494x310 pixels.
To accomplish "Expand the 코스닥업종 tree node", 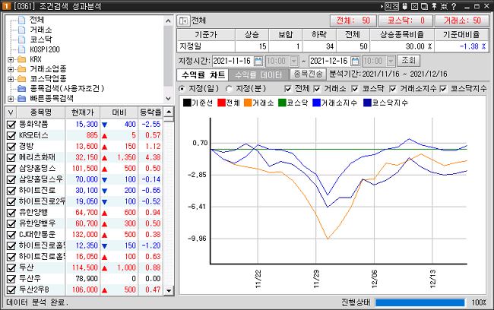I will 11,79.
